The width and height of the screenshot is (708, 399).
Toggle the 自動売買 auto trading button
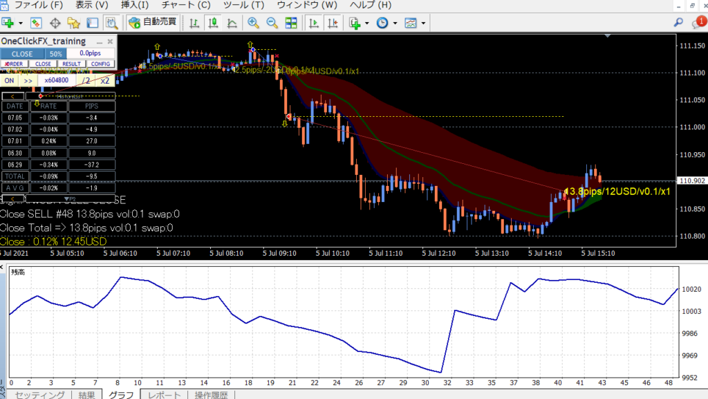tap(153, 23)
